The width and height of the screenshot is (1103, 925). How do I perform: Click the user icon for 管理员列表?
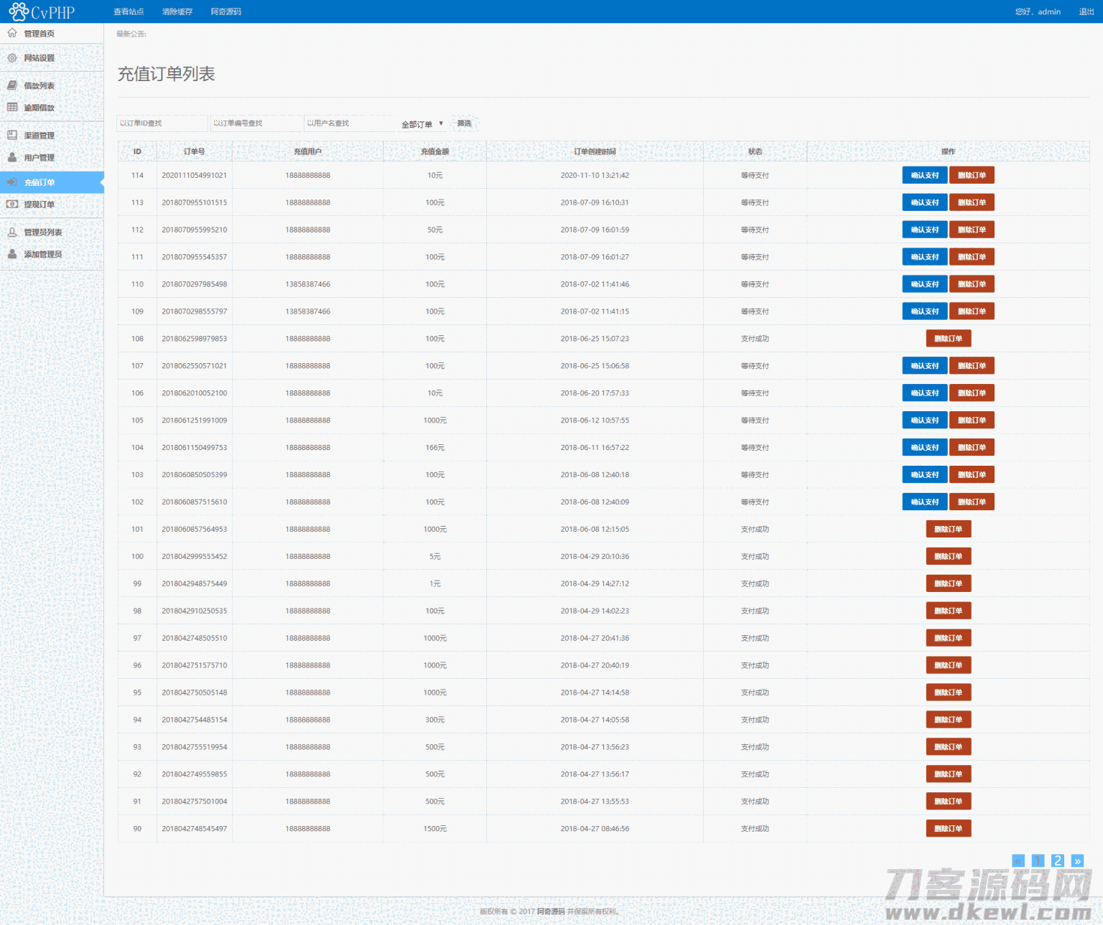[12, 232]
